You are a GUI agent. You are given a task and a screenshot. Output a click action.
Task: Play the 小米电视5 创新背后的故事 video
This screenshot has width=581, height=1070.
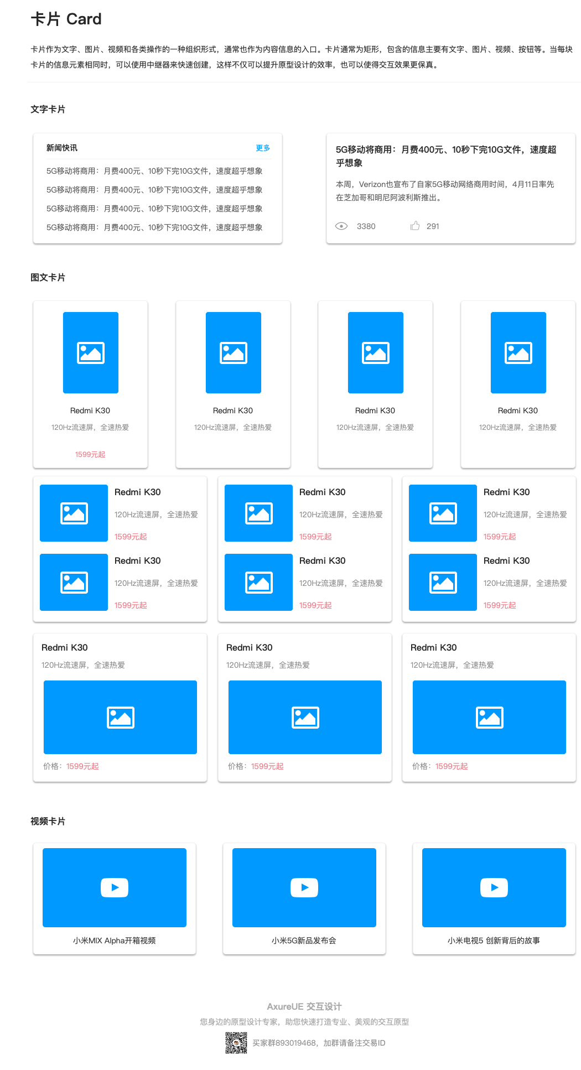(494, 887)
